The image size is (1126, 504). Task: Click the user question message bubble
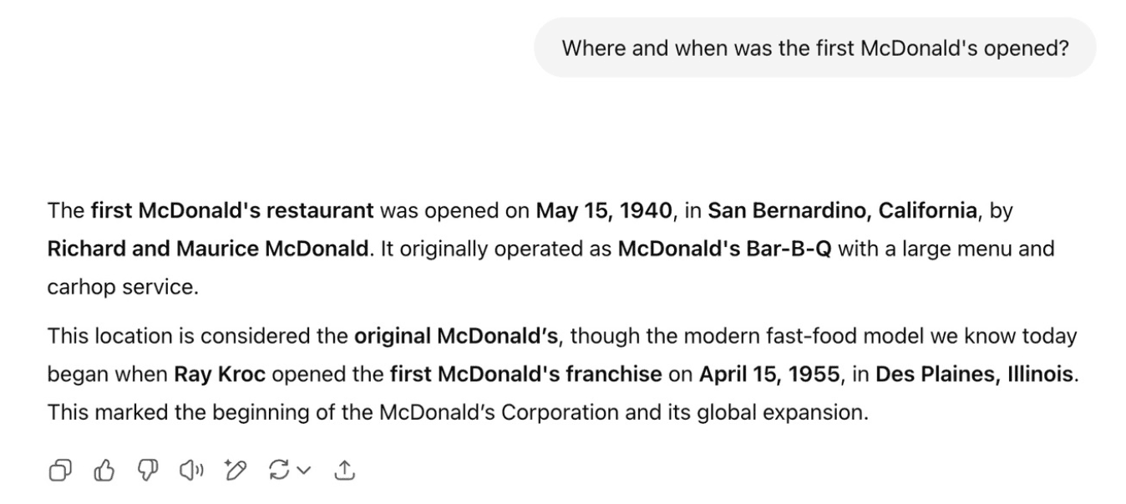click(x=814, y=48)
